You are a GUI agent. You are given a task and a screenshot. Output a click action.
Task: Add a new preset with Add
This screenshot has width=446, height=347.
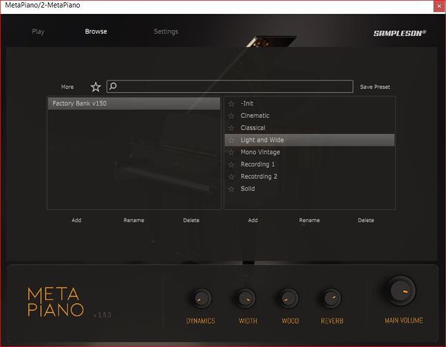click(253, 220)
